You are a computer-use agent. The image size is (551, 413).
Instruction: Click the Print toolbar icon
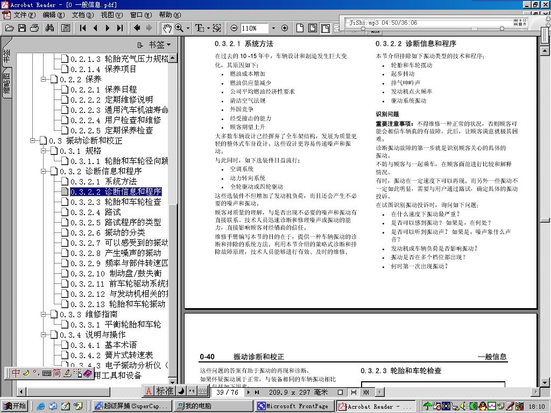34,28
